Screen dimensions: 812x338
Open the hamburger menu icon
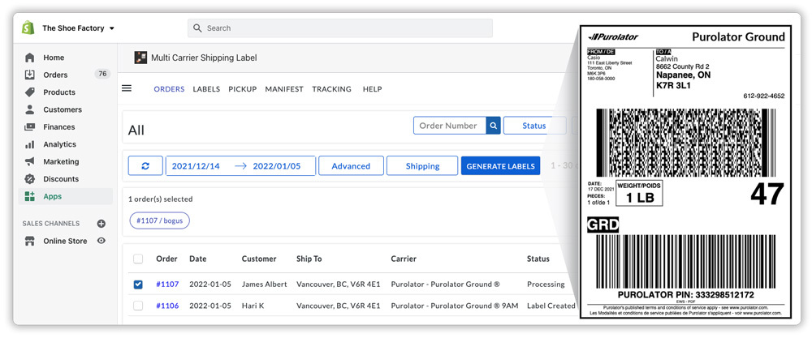[x=127, y=88]
